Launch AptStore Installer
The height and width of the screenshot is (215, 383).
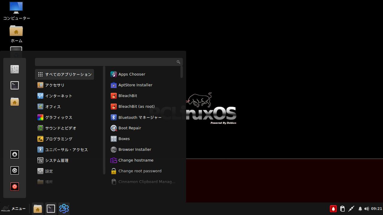(135, 85)
